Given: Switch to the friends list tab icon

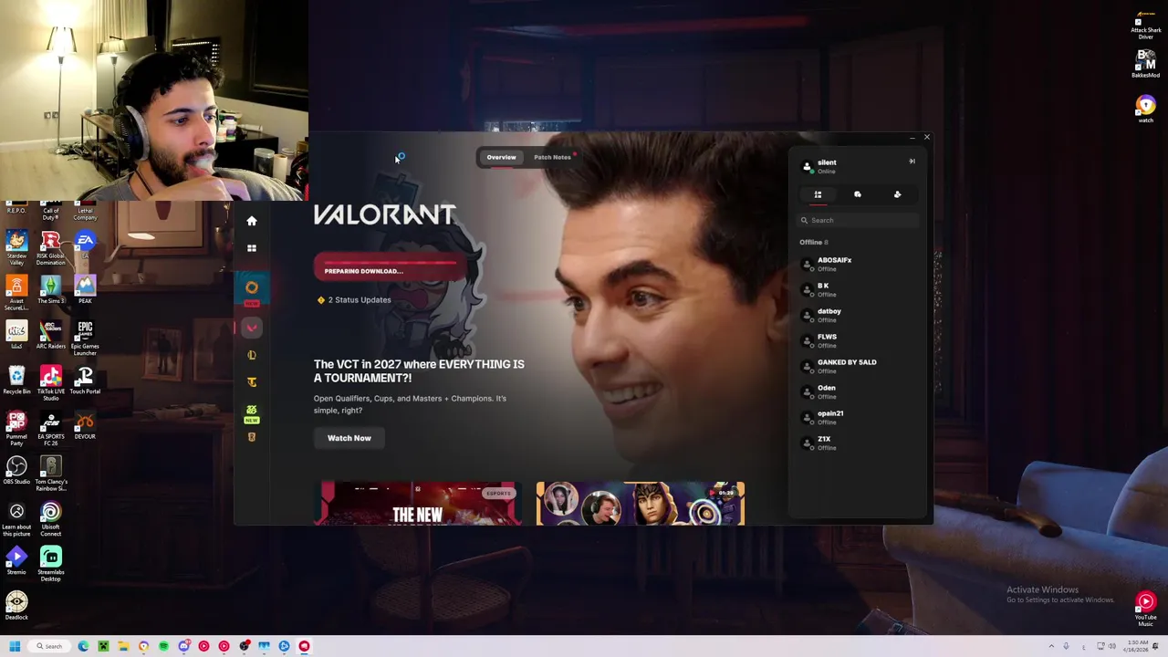Looking at the screenshot, I should click(818, 194).
